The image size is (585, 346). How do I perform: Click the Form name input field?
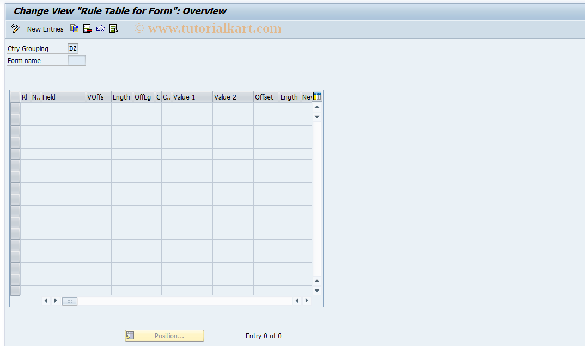pos(76,60)
